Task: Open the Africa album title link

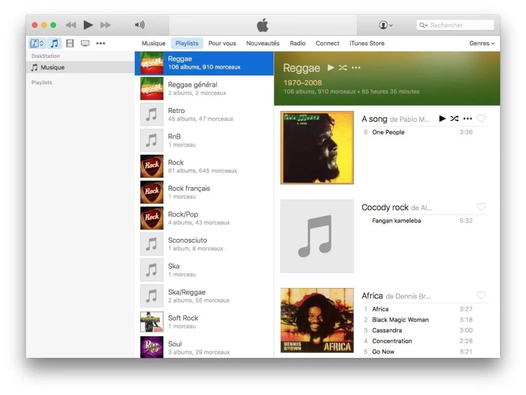Action: click(x=372, y=296)
